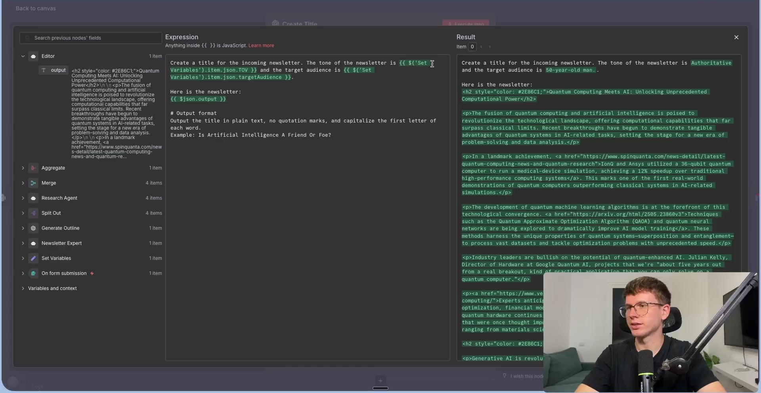Click the Merge node icon
The image size is (761, 393).
(x=33, y=183)
